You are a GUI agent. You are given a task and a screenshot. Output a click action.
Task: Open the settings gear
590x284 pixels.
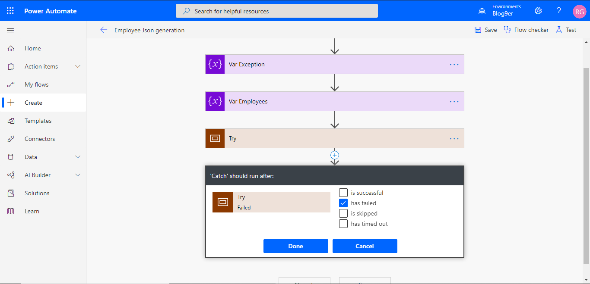coord(538,11)
